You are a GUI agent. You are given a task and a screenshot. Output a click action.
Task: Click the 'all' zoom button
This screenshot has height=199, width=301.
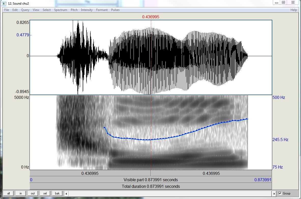8,193
